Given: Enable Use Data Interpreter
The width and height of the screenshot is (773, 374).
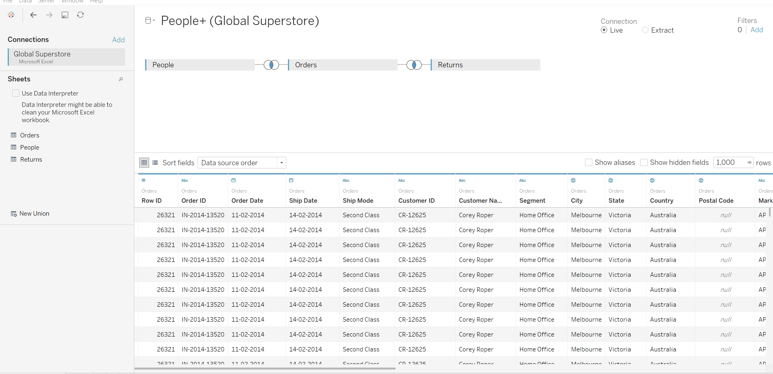Looking at the screenshot, I should [16, 93].
